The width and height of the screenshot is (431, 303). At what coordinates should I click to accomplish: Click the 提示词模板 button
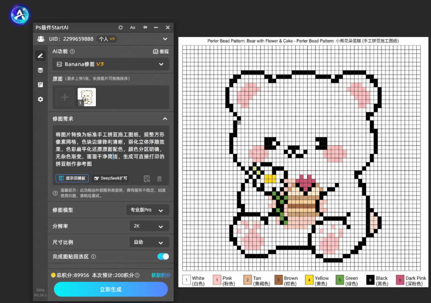[x=72, y=178]
